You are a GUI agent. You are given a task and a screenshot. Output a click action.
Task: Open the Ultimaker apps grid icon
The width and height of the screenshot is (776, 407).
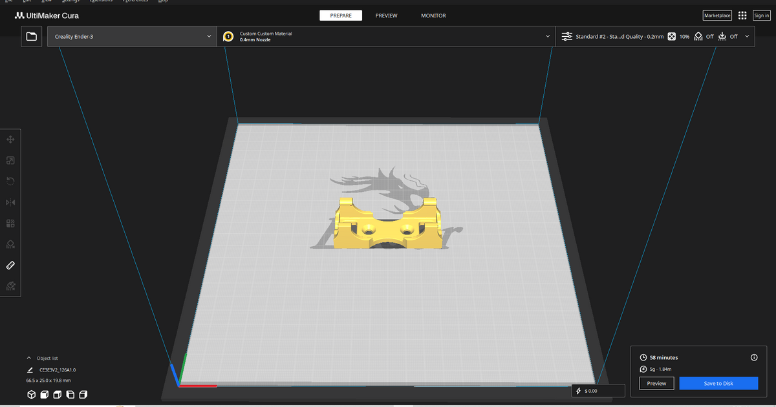pyautogui.click(x=742, y=16)
